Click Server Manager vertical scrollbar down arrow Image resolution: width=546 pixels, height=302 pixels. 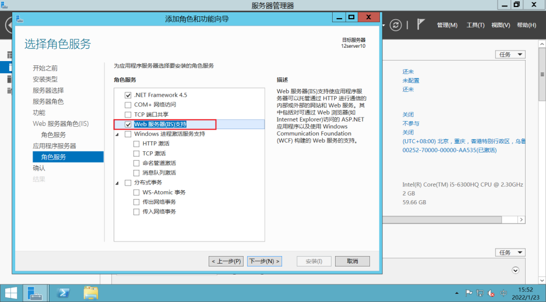point(542,280)
